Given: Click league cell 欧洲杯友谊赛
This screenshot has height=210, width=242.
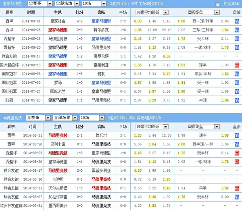Looking at the screenshot, I should click(x=11, y=206).
